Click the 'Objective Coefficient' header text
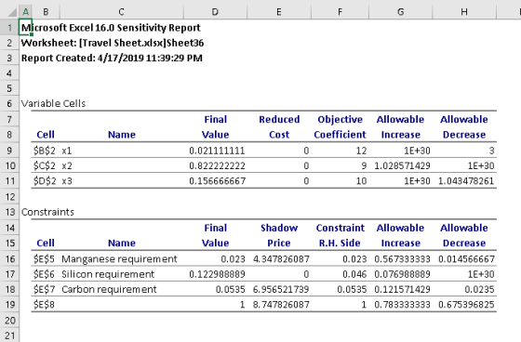 pyautogui.click(x=340, y=126)
